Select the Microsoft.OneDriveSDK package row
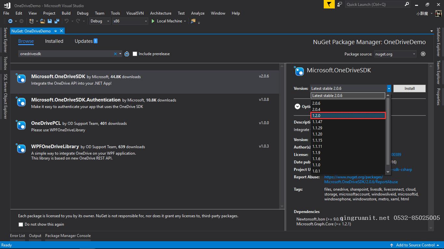 pos(145,82)
